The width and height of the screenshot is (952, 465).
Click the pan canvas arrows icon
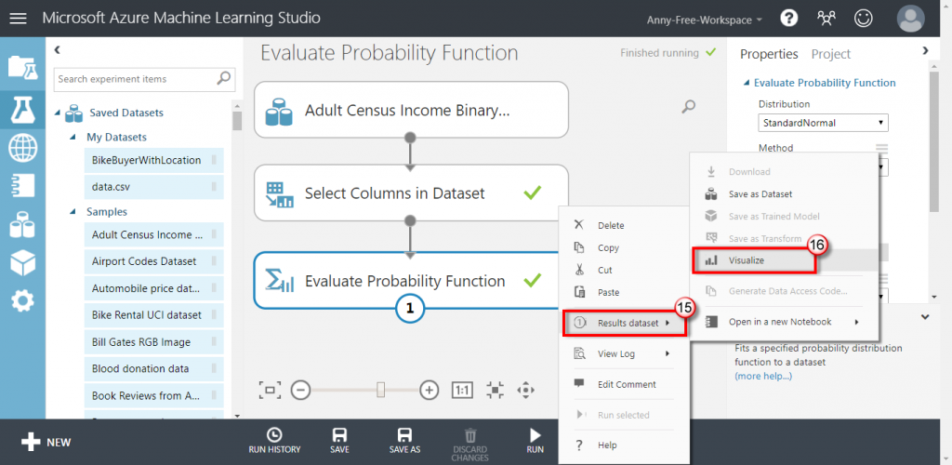click(526, 390)
